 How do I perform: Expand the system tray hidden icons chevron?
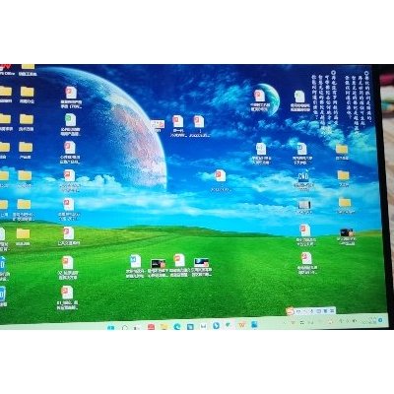click(x=285, y=323)
